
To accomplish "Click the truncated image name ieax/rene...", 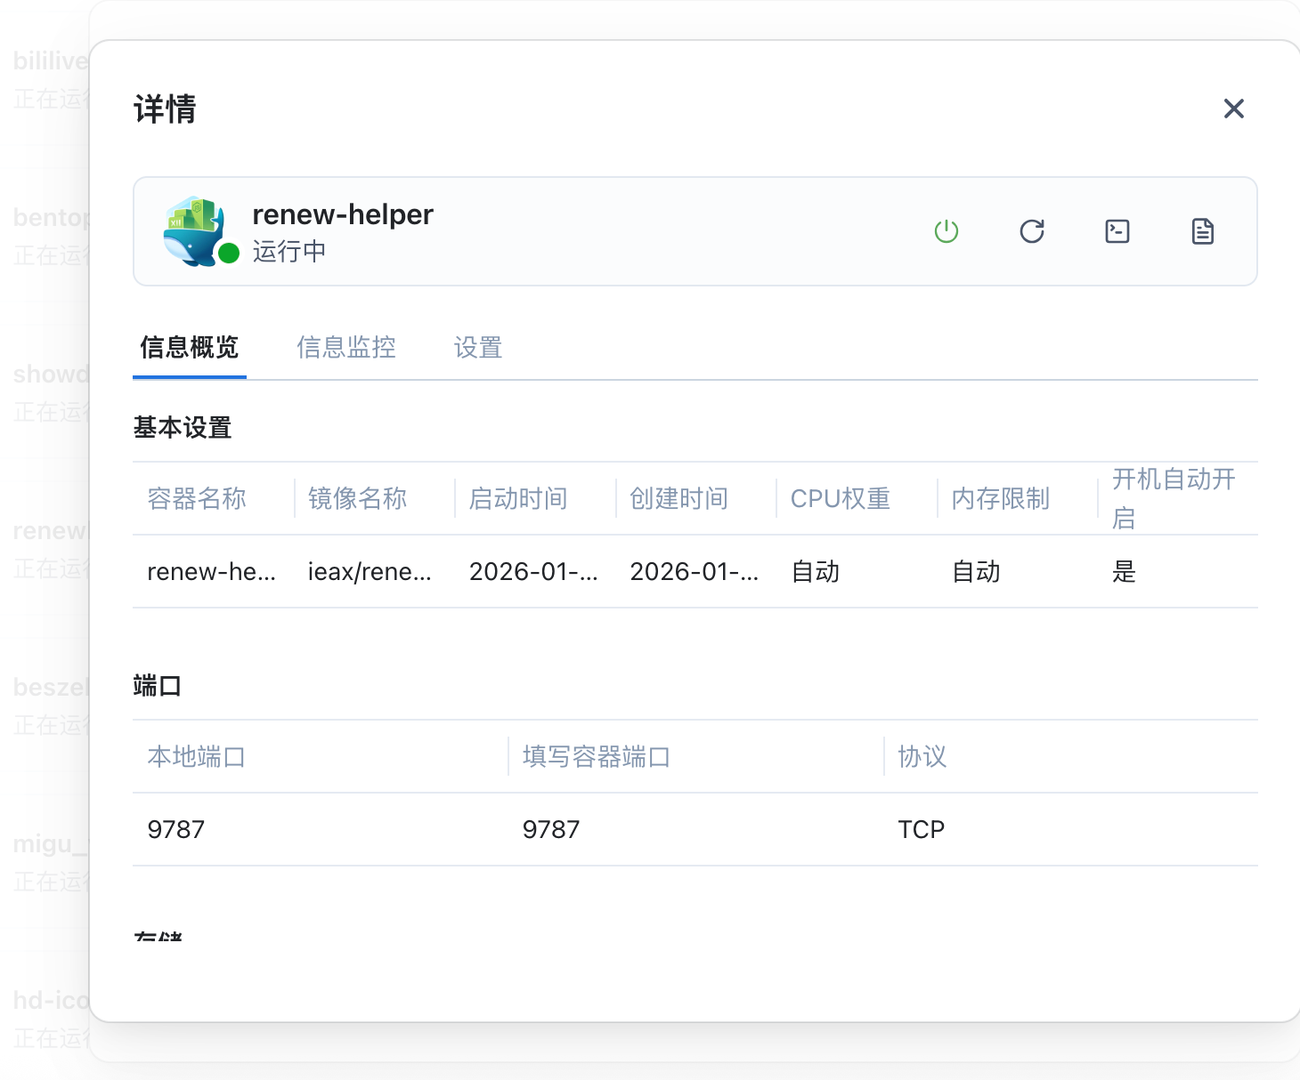I will point(370,571).
